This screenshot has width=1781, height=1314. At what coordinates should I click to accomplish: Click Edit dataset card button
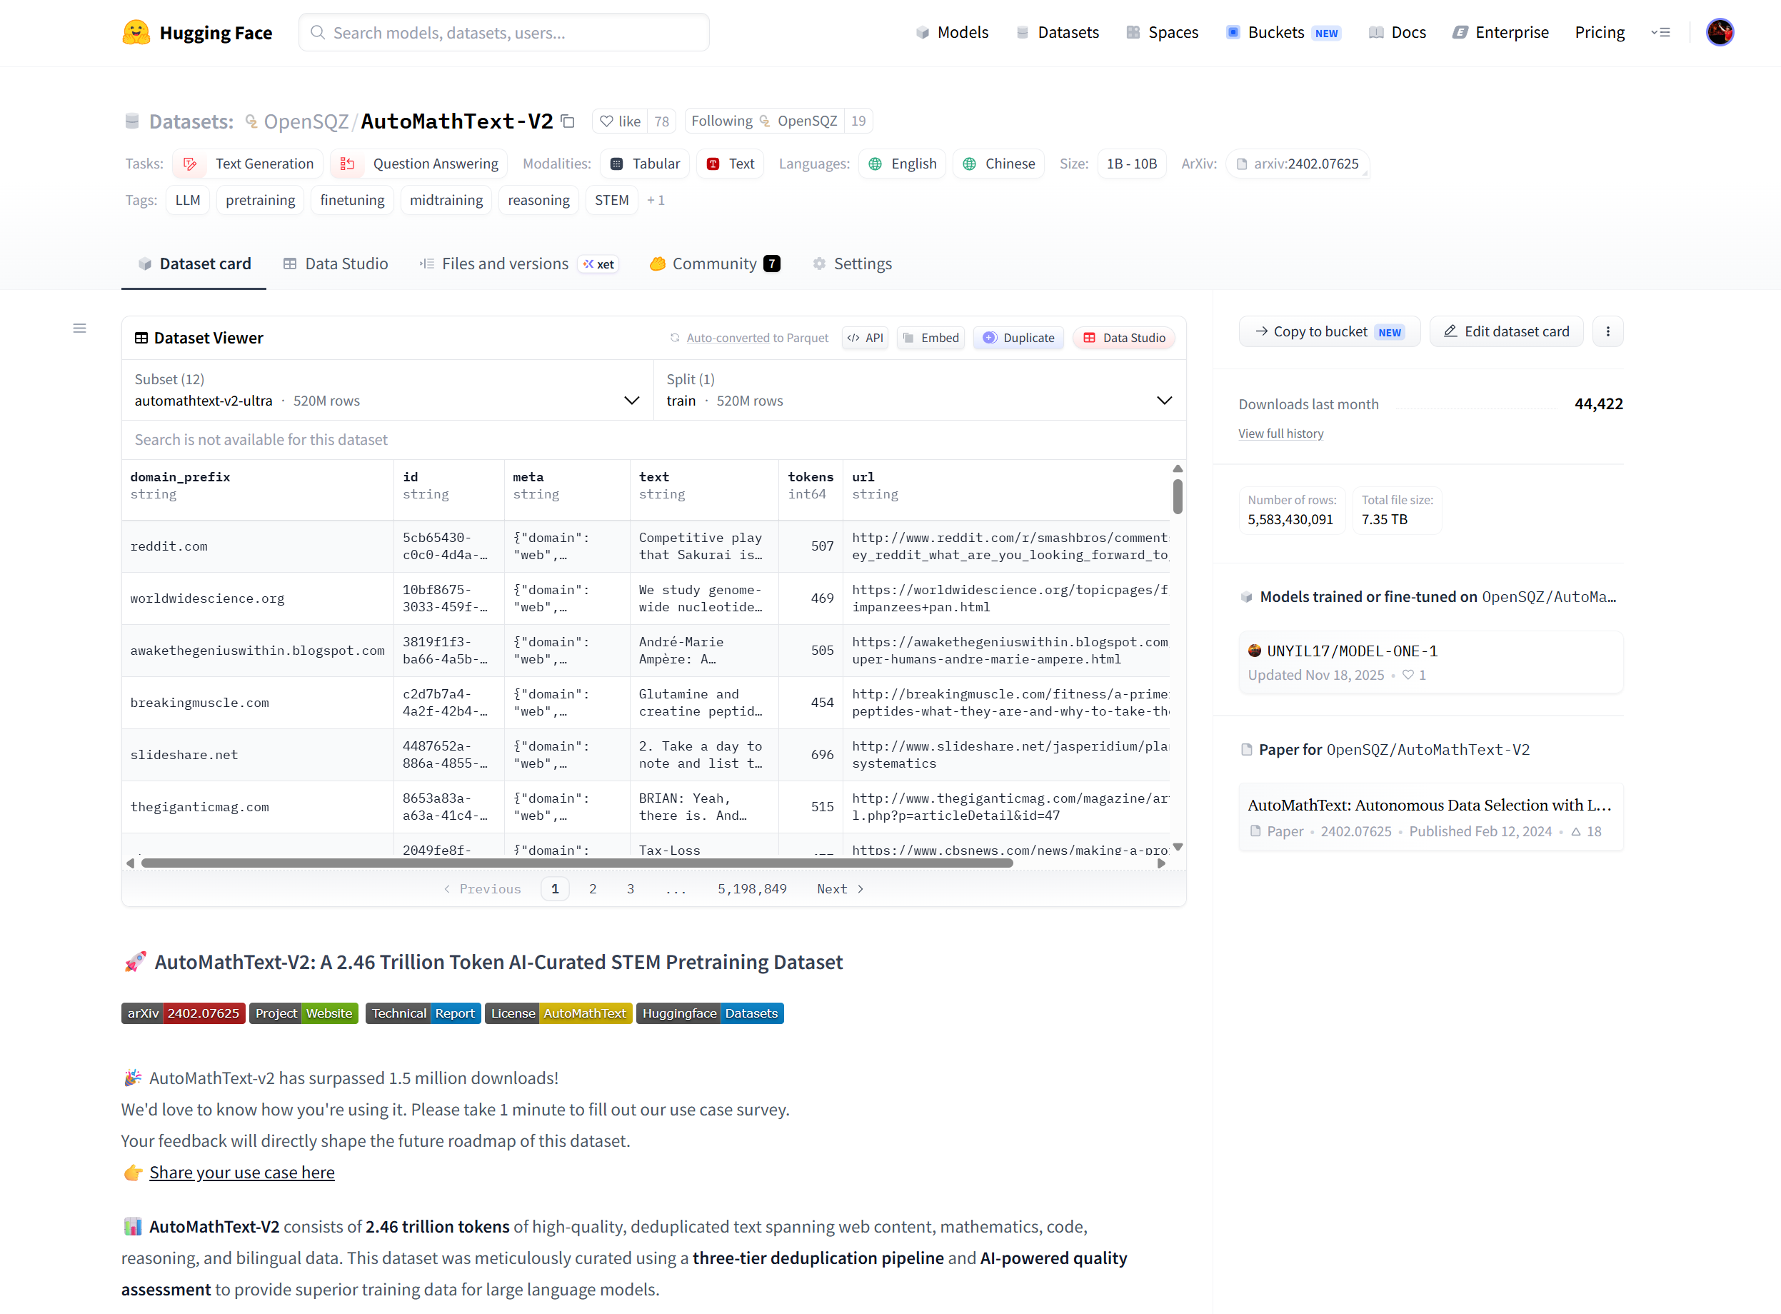[x=1507, y=331]
